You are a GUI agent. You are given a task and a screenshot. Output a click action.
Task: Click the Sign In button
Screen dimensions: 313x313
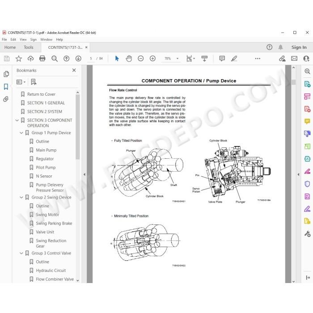[x=299, y=47]
